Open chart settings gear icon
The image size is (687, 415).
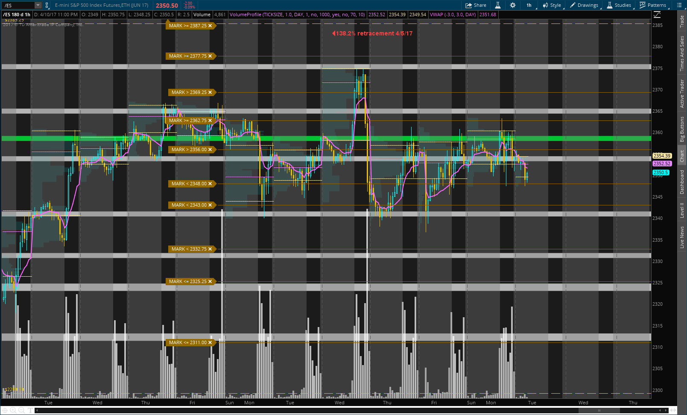[x=512, y=5]
